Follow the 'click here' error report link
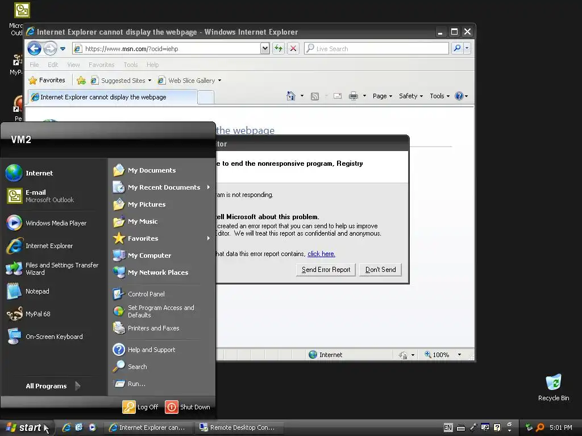The image size is (582, 436). (321, 254)
